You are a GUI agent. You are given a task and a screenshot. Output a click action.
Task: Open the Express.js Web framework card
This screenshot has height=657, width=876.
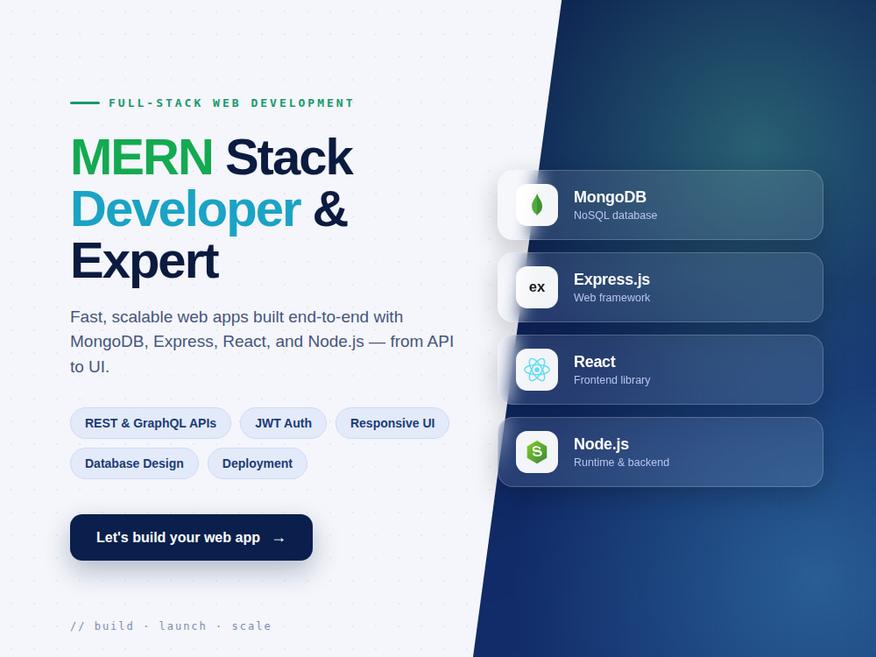tap(660, 287)
